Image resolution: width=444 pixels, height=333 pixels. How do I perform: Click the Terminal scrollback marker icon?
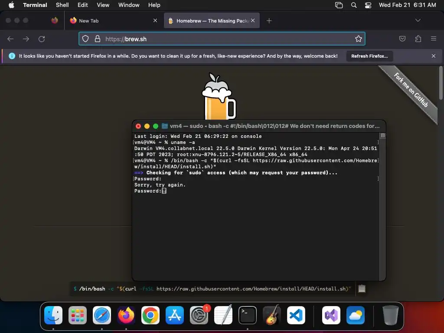tap(382, 136)
